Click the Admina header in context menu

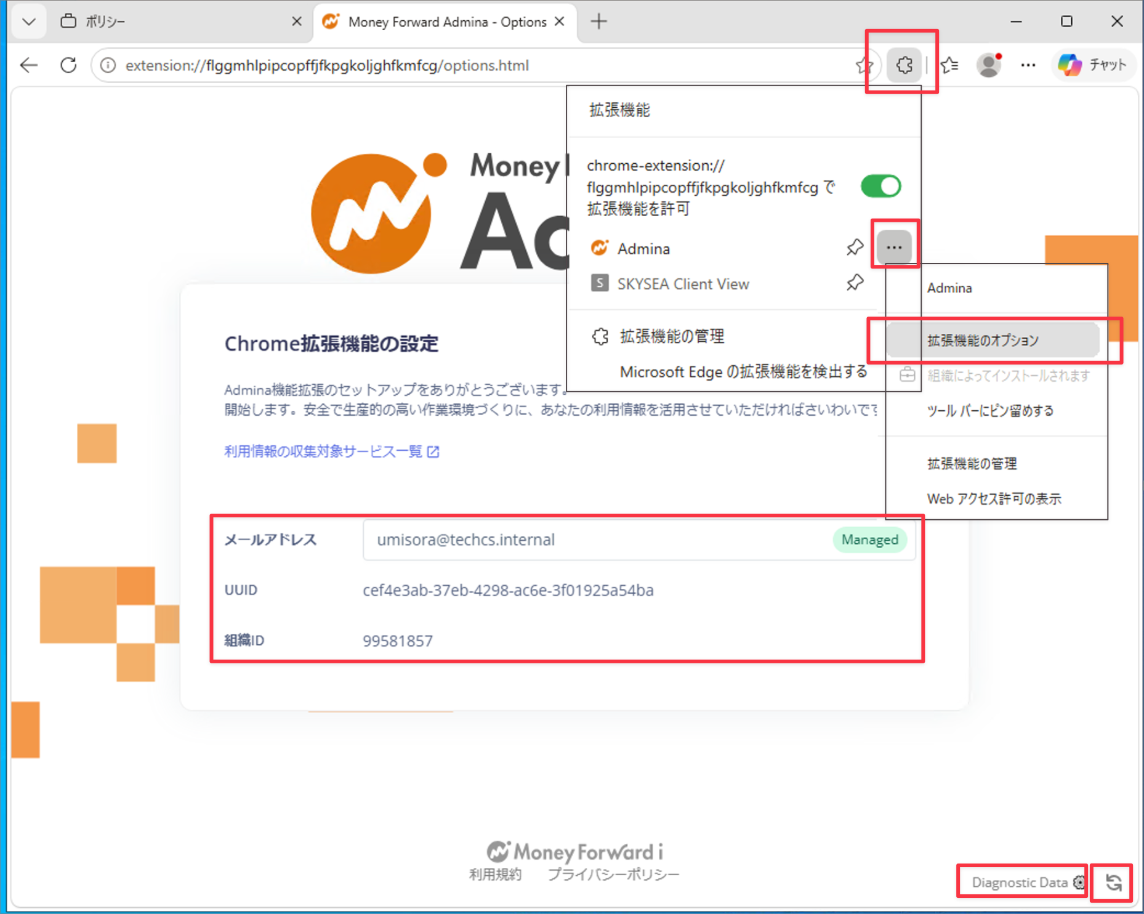click(949, 288)
